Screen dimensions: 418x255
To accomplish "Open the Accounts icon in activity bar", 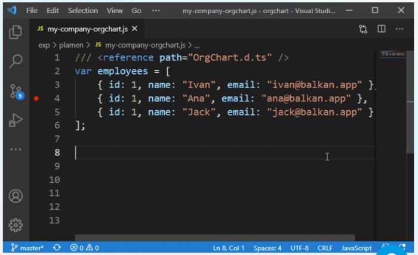I will click(16, 196).
